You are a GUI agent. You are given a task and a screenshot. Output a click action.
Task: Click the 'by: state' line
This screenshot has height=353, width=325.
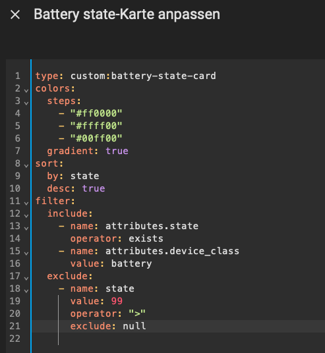(x=73, y=176)
